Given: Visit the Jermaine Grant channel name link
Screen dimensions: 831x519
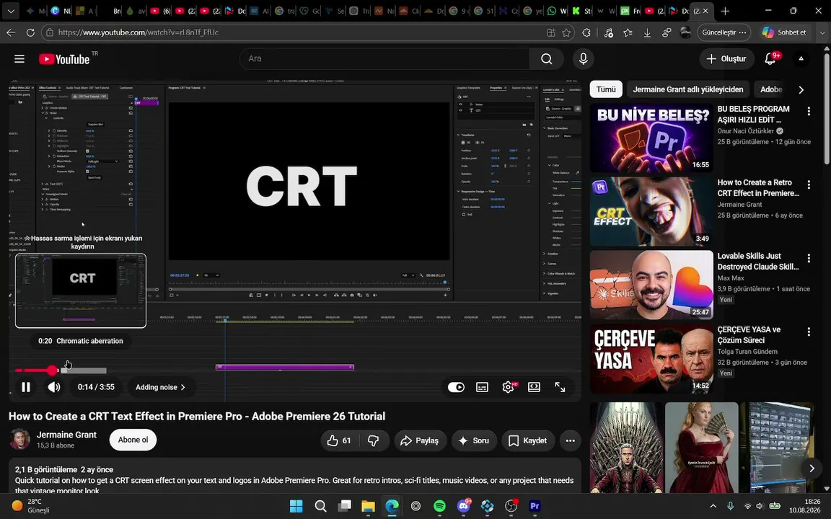Looking at the screenshot, I should [x=66, y=435].
